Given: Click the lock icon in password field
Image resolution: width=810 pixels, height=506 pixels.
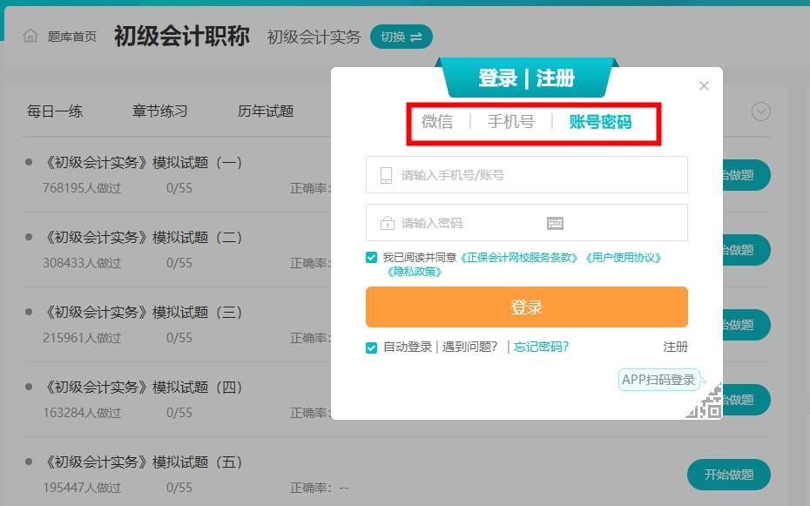Looking at the screenshot, I should pyautogui.click(x=387, y=223).
